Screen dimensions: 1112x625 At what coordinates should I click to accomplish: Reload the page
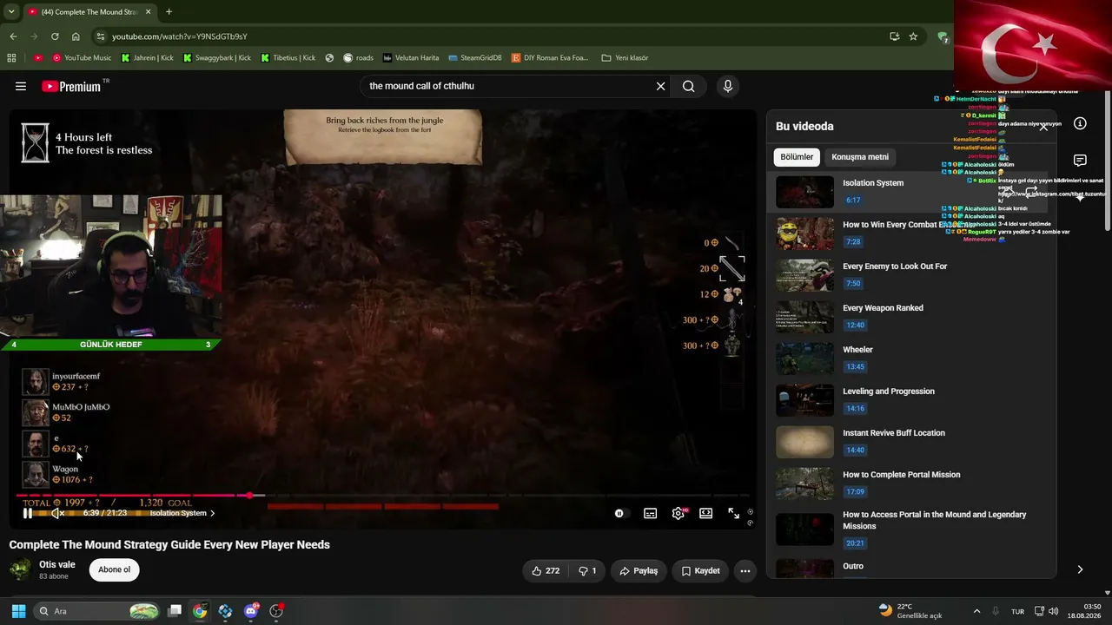pyautogui.click(x=55, y=36)
